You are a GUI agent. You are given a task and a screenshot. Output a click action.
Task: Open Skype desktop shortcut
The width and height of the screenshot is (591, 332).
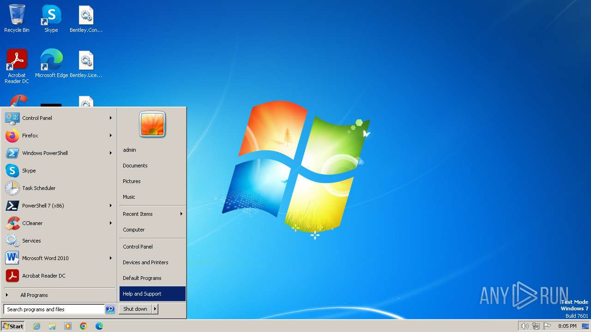[51, 19]
